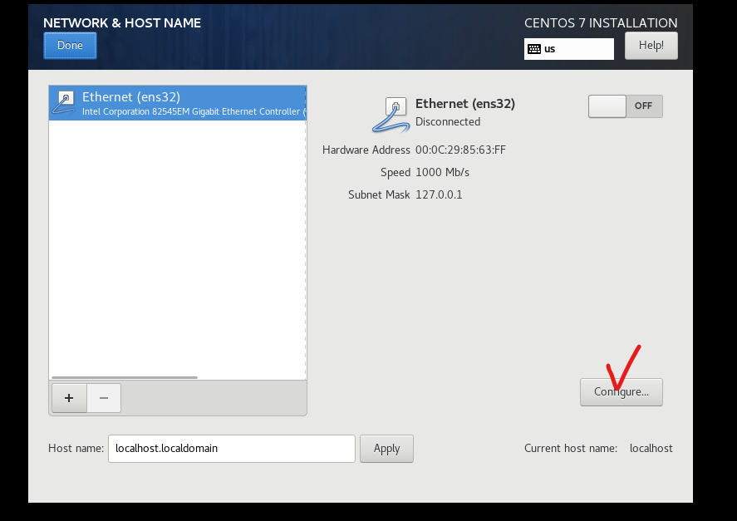Open the us keyboard layout selector
737x521 pixels.
pos(568,49)
